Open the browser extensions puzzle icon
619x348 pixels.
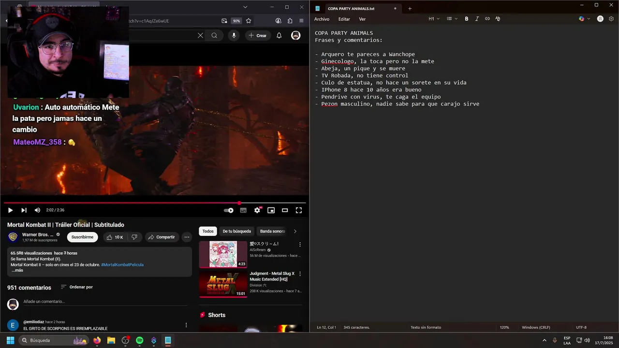click(x=290, y=21)
